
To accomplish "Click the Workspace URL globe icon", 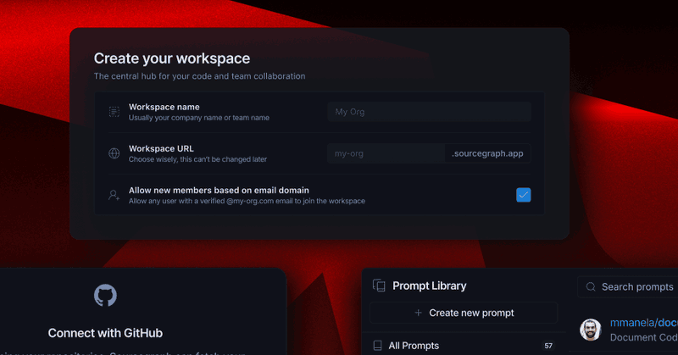I will point(114,153).
